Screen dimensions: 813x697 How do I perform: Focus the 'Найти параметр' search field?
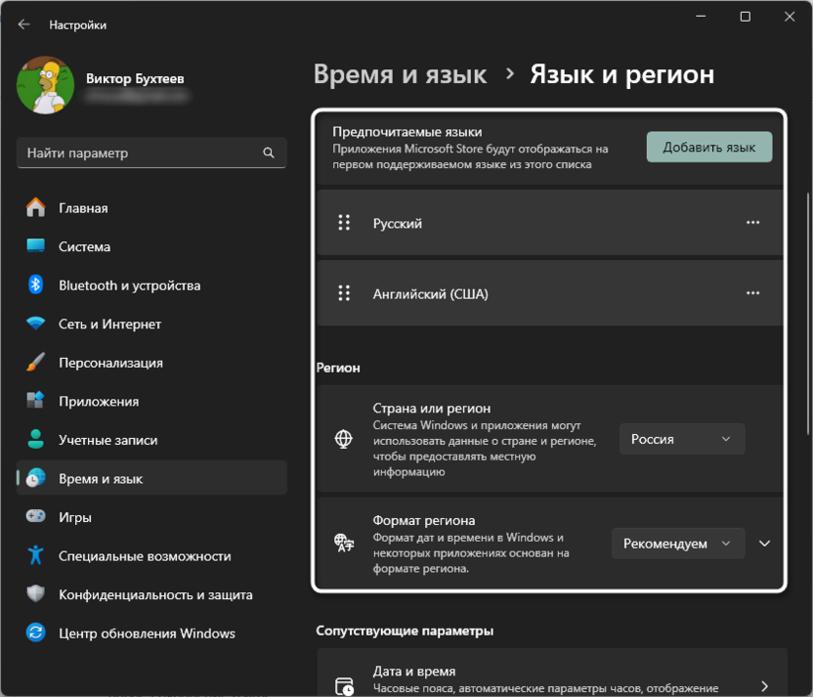(x=151, y=152)
